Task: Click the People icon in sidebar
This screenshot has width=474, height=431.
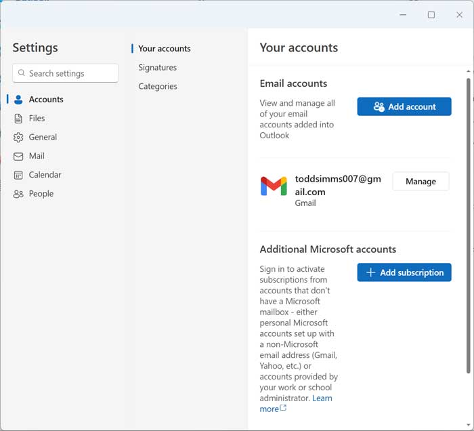Action: point(18,194)
